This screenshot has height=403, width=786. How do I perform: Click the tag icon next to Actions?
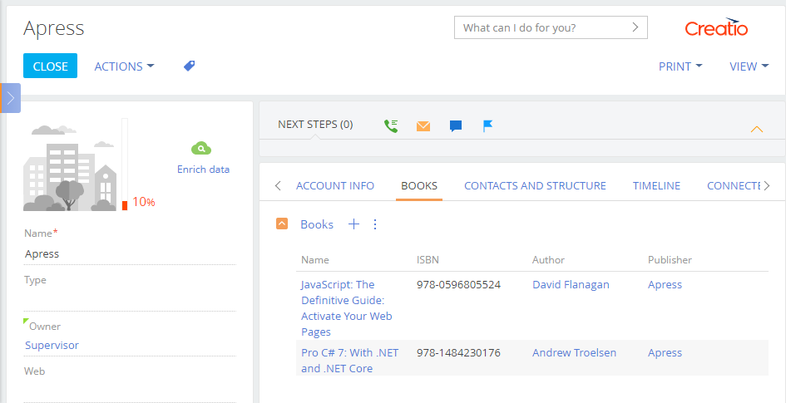click(189, 66)
